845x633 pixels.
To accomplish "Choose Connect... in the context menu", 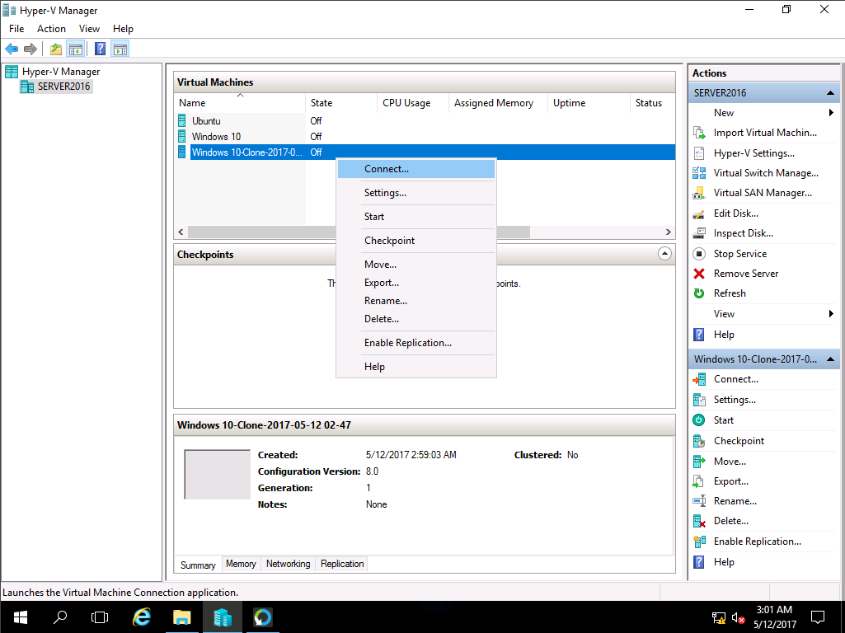I will [416, 169].
